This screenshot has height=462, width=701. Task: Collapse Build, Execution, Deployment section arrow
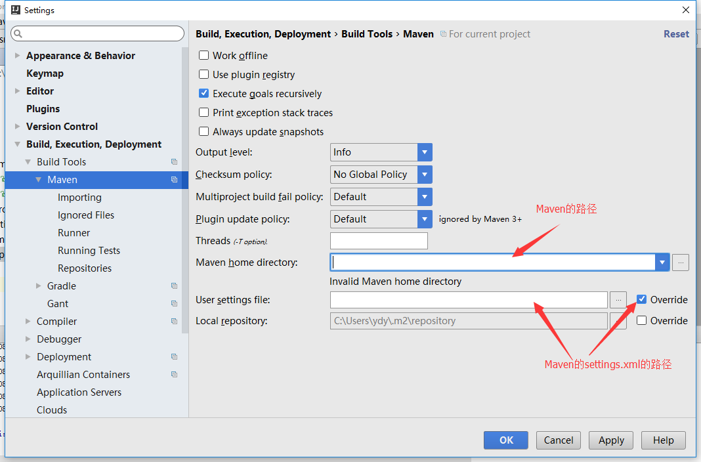click(x=18, y=144)
